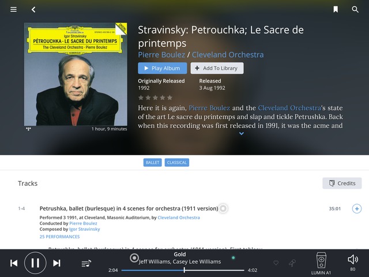Expand the 25 PERFORMANCES list

(x=59, y=237)
